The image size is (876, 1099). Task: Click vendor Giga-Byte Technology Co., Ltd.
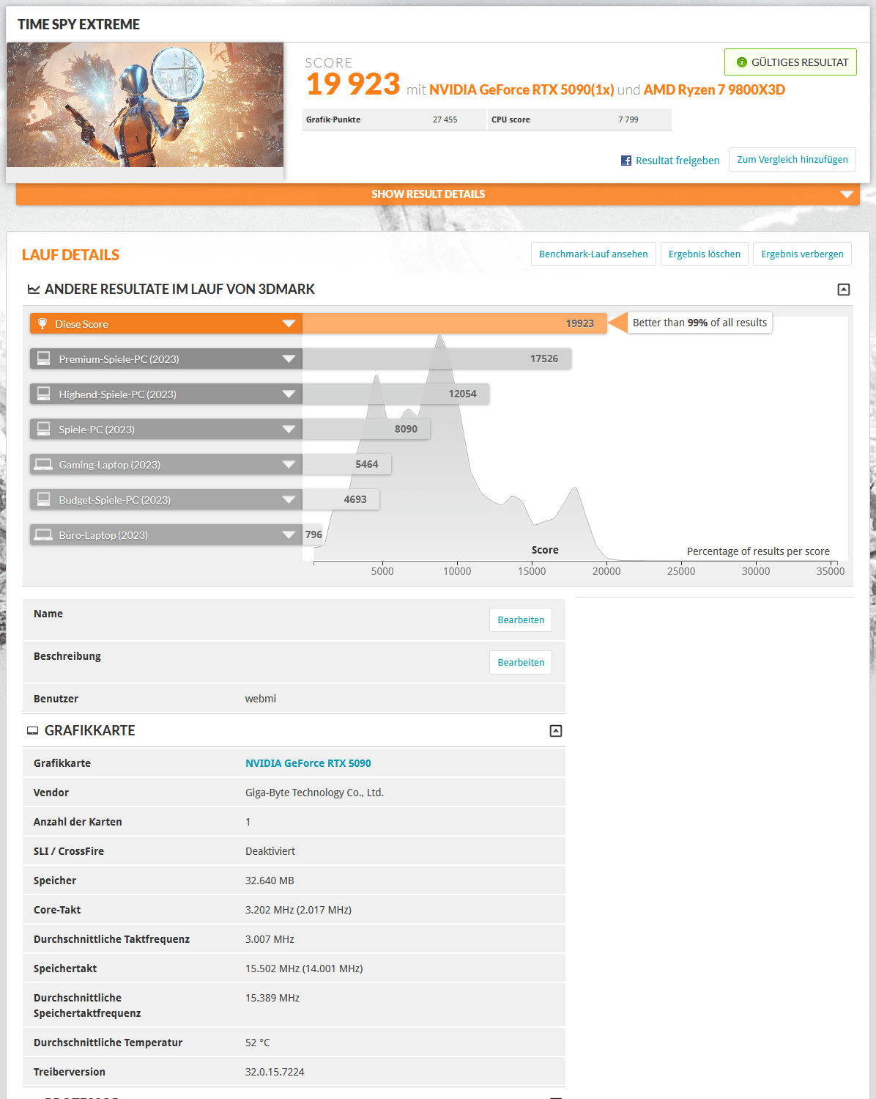coord(314,793)
